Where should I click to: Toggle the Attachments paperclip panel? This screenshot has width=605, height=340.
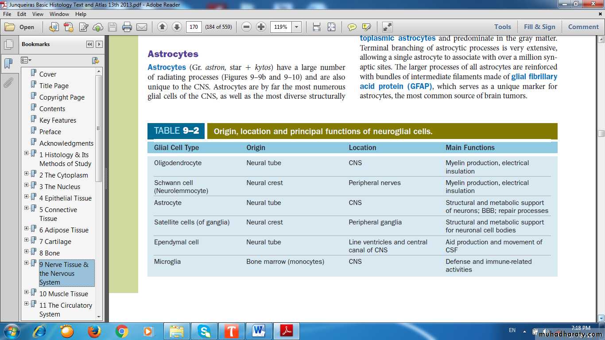[x=8, y=82]
